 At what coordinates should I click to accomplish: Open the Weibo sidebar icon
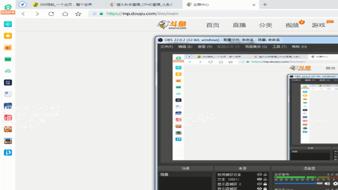tap(8, 47)
